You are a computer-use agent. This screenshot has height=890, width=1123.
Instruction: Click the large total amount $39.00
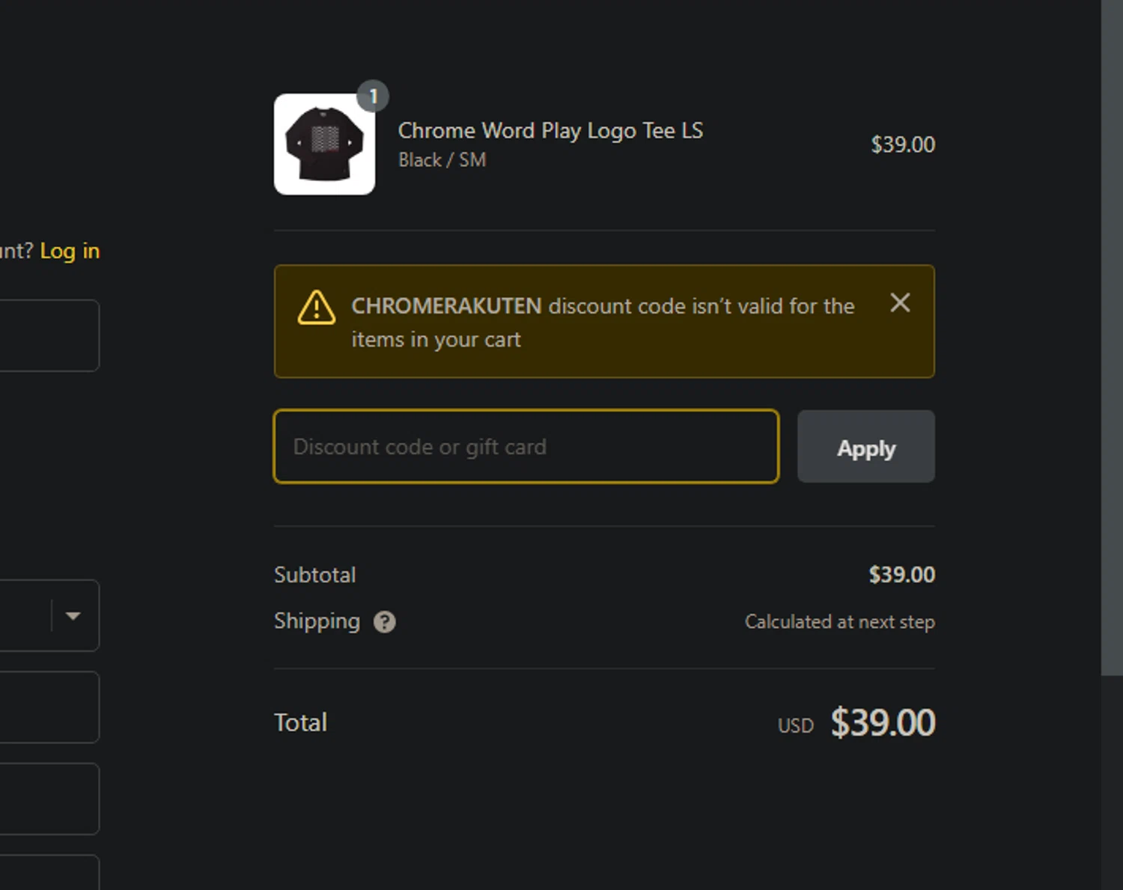pos(883,723)
